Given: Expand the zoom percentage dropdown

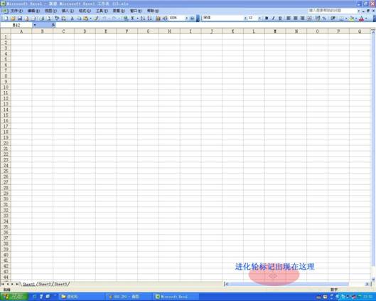Looking at the screenshot, I should click(186, 19).
